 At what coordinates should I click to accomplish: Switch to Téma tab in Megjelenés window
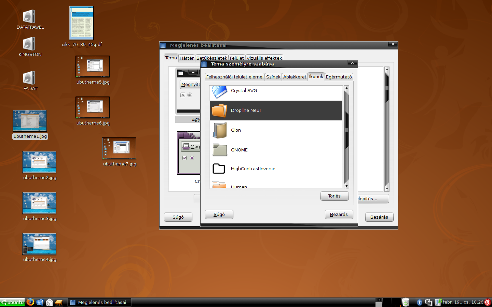171,58
